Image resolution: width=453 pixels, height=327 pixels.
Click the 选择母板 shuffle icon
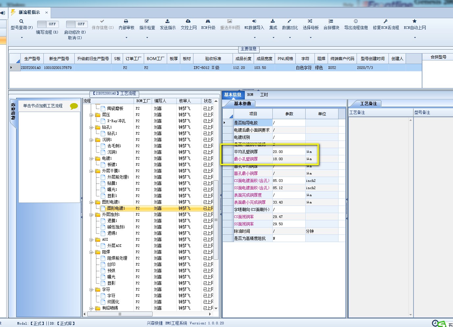pos(310,21)
